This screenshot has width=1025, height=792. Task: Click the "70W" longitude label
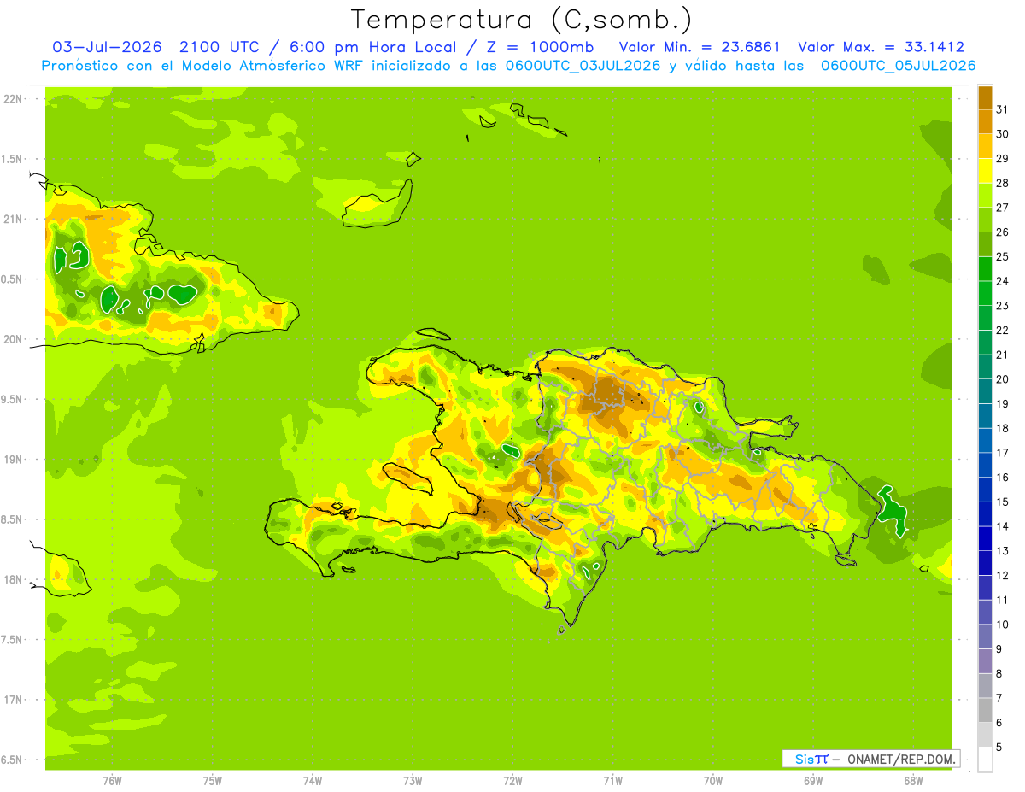(x=713, y=781)
